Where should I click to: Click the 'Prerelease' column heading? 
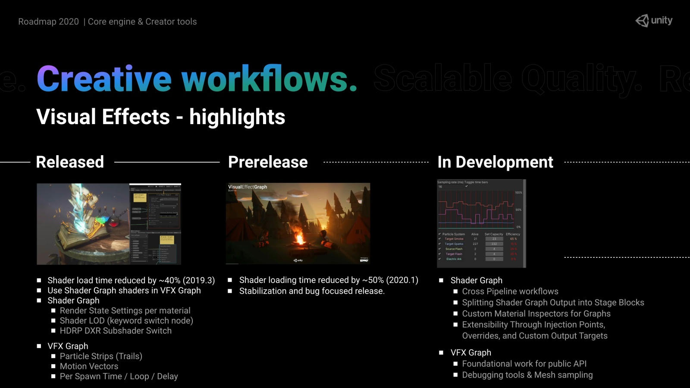[268, 162]
